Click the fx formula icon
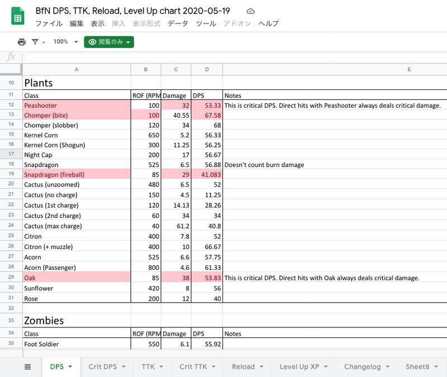 point(11,57)
